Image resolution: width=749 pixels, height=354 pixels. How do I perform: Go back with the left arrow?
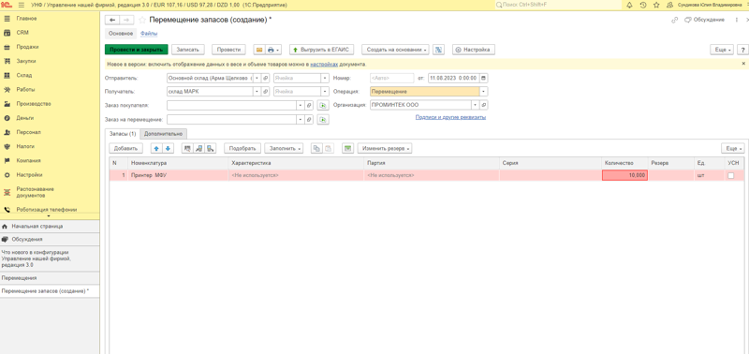click(112, 20)
